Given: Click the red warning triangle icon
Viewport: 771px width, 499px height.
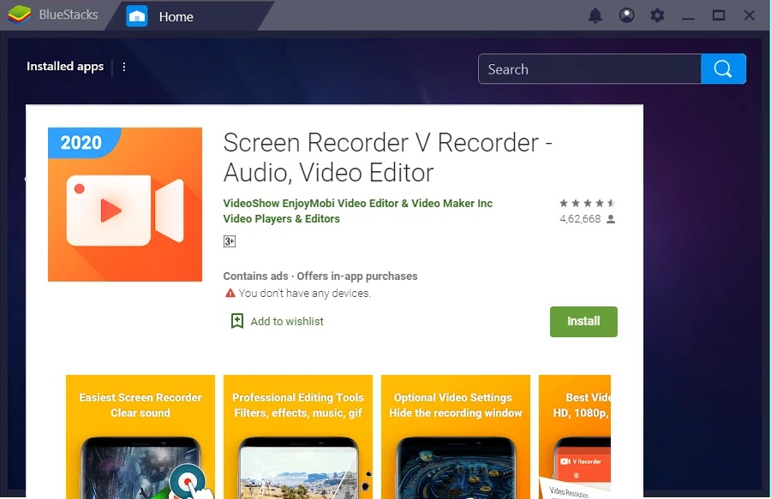Looking at the screenshot, I should [230, 294].
